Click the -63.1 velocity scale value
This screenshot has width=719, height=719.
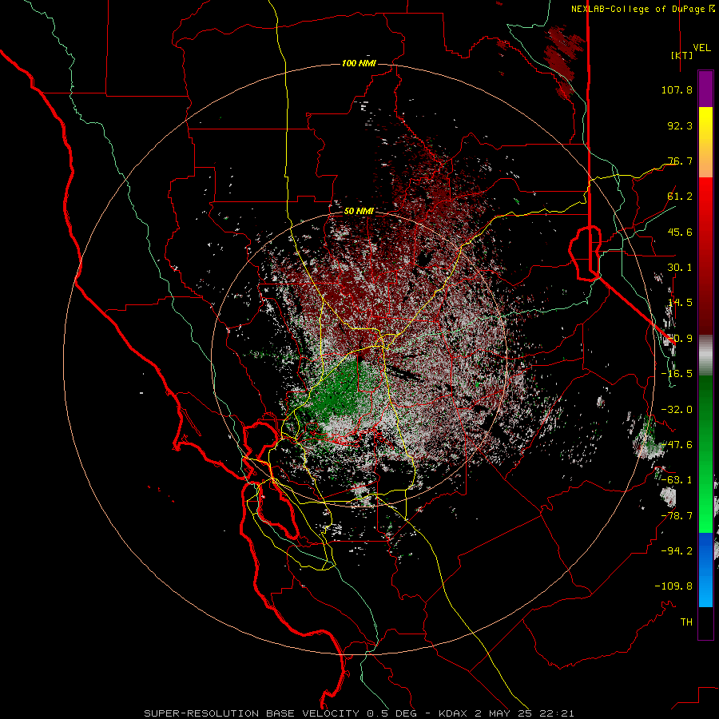tap(677, 480)
